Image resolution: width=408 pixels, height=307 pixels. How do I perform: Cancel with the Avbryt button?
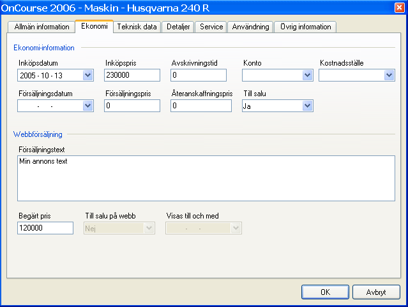point(376,292)
